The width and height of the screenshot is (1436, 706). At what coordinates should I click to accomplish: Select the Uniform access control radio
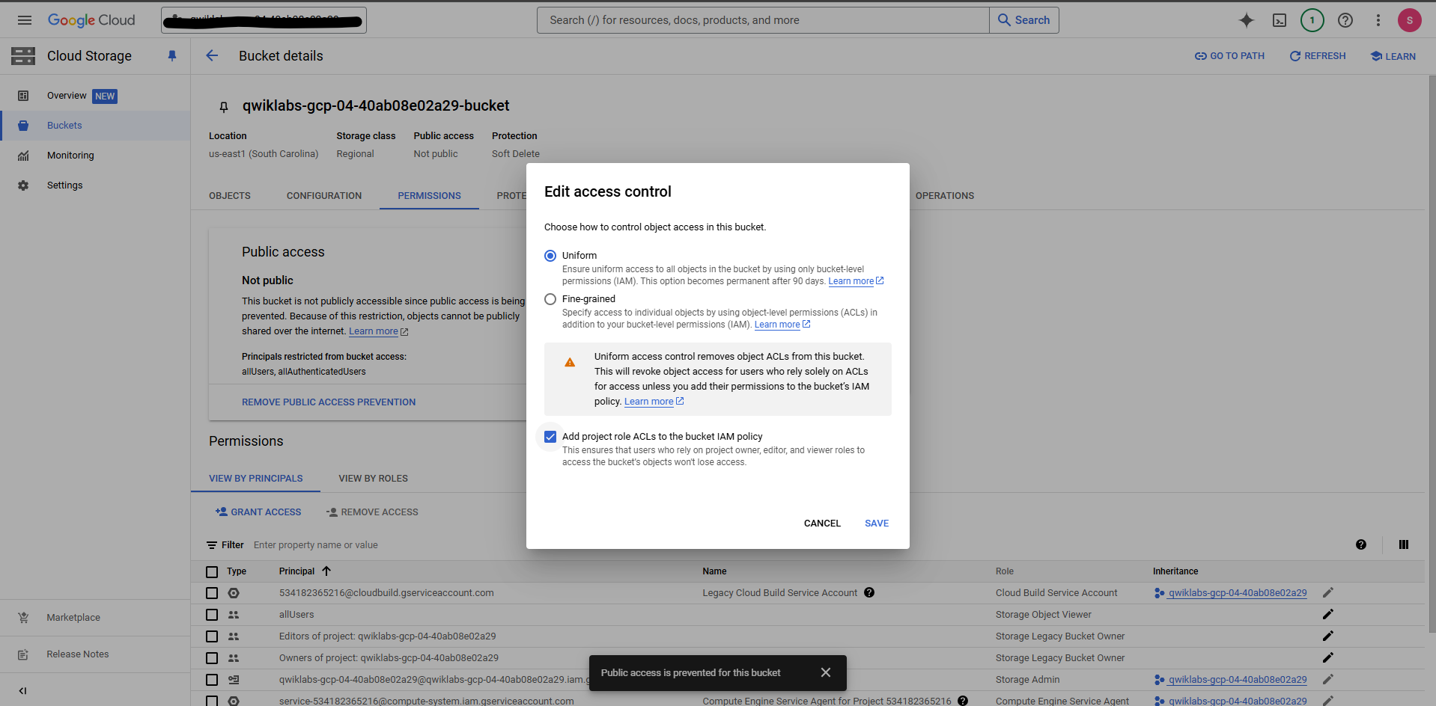[550, 256]
